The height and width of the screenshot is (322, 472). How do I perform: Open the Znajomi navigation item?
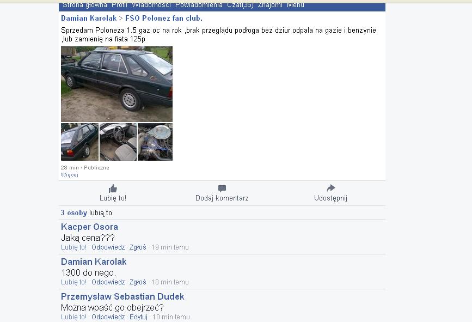270,5
